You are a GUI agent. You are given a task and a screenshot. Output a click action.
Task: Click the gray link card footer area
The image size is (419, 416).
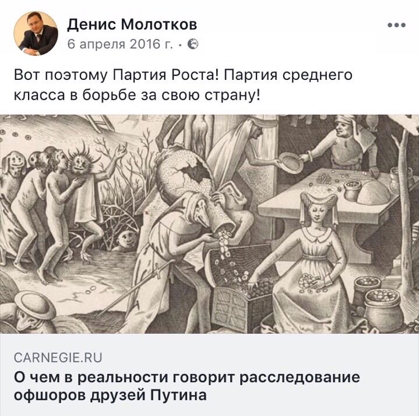(210, 375)
